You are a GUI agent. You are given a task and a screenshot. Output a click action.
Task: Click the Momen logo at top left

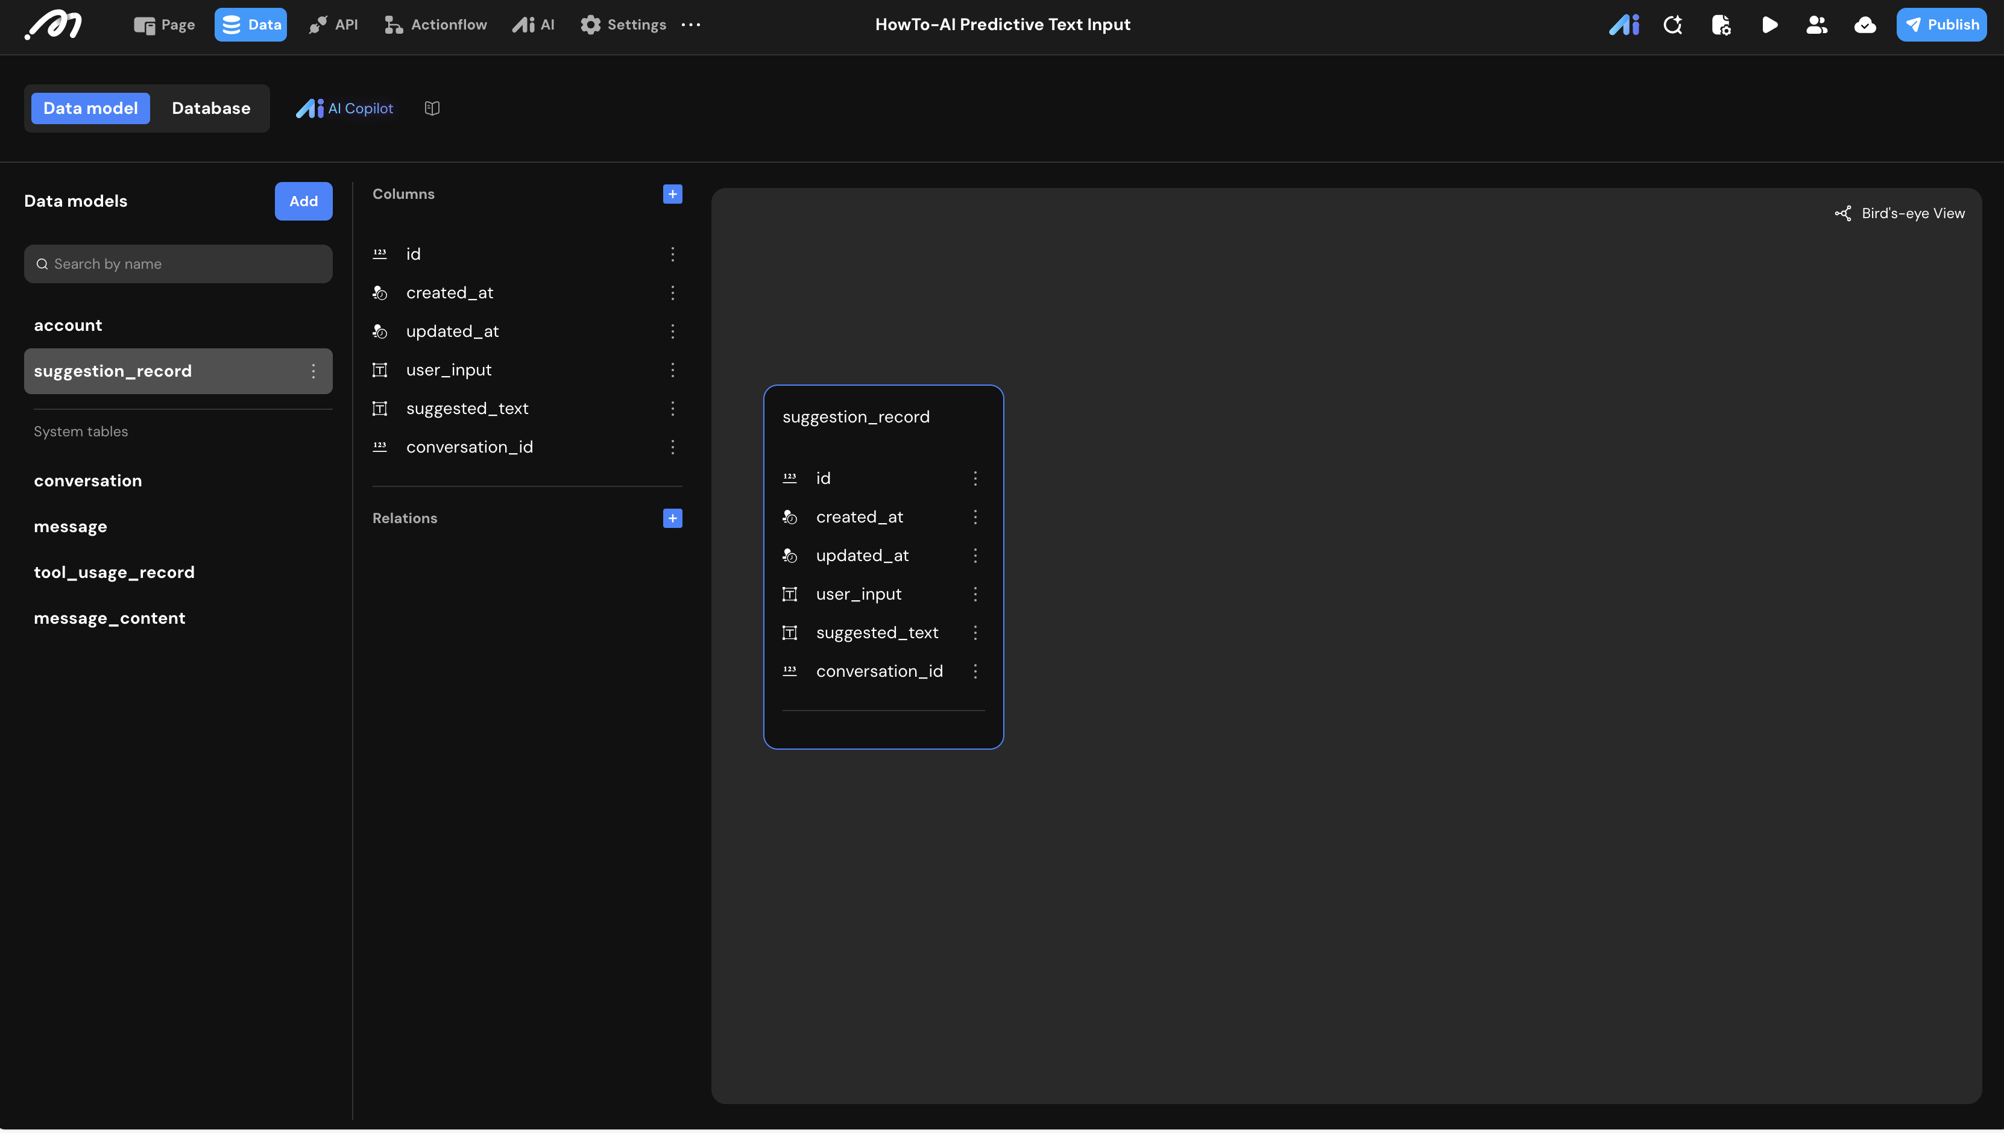53,25
